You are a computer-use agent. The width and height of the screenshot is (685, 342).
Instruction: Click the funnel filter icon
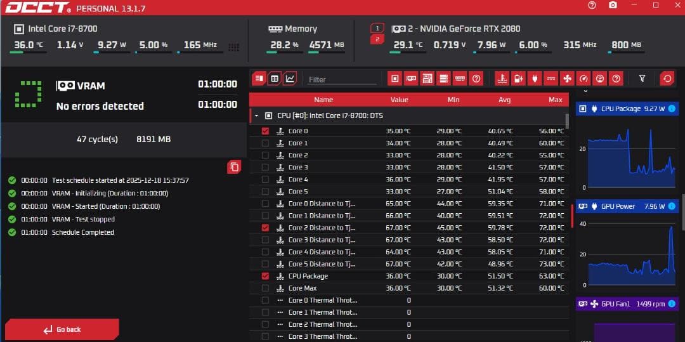642,79
